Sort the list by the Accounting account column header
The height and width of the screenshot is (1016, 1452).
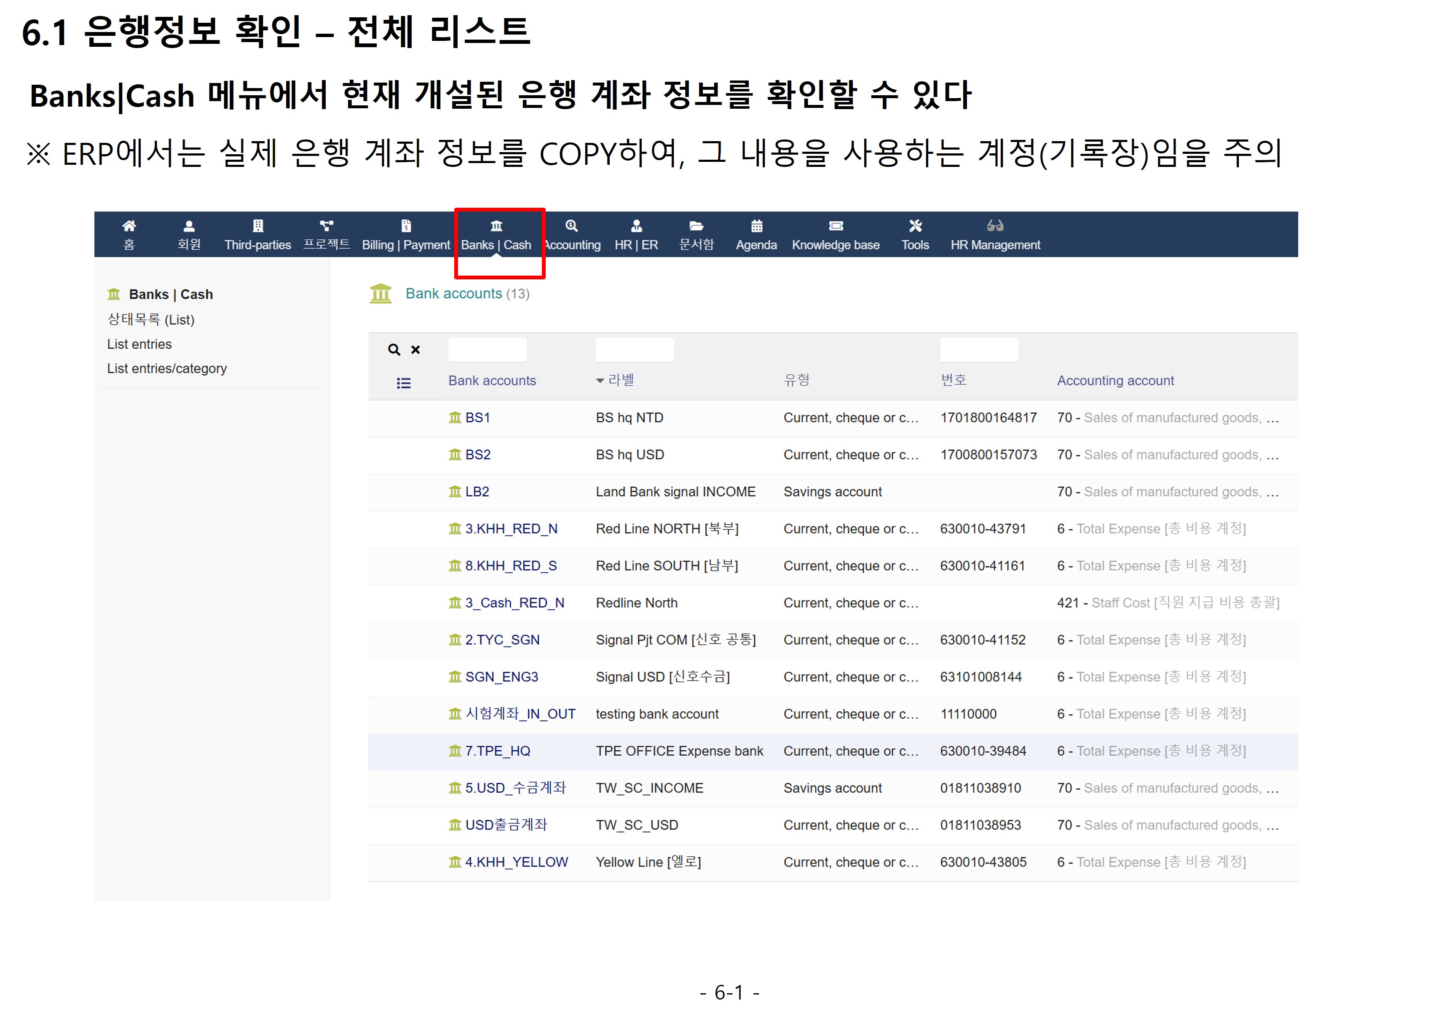(x=1115, y=381)
